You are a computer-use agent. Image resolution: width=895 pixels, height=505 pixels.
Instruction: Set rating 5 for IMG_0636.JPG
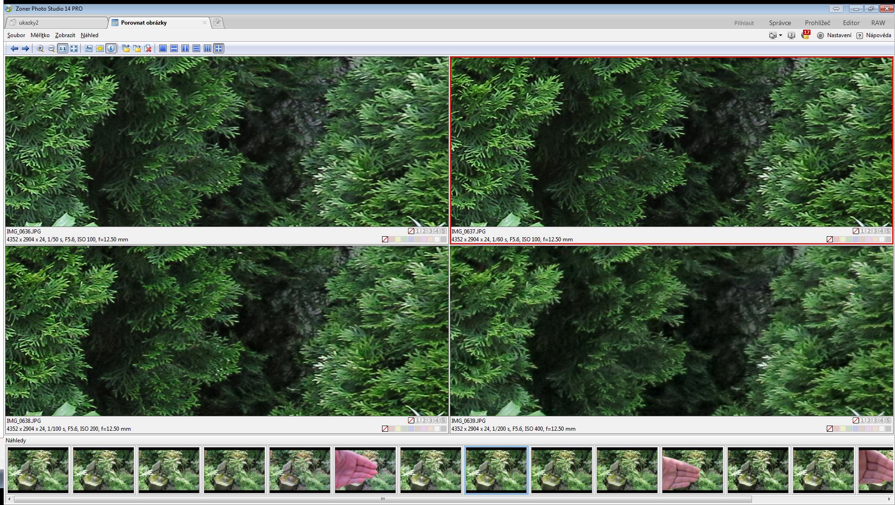point(443,231)
